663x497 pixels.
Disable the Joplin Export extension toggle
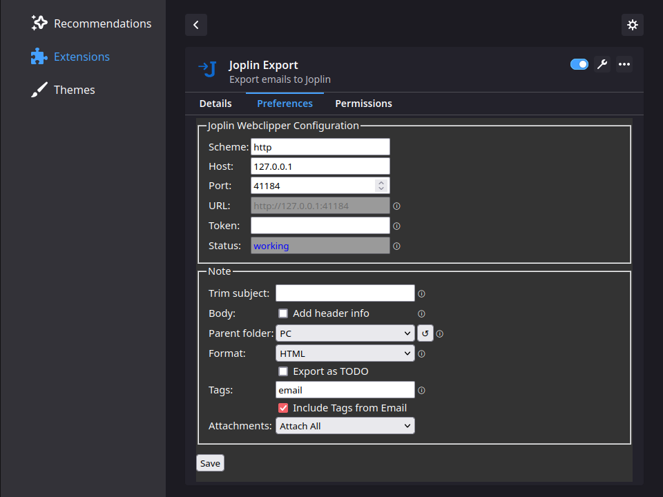(579, 64)
